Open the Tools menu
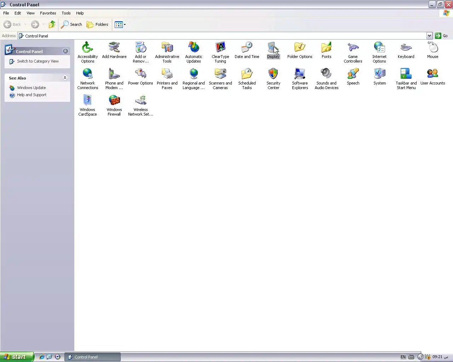Viewport: 453px width, 362px height. coord(66,13)
